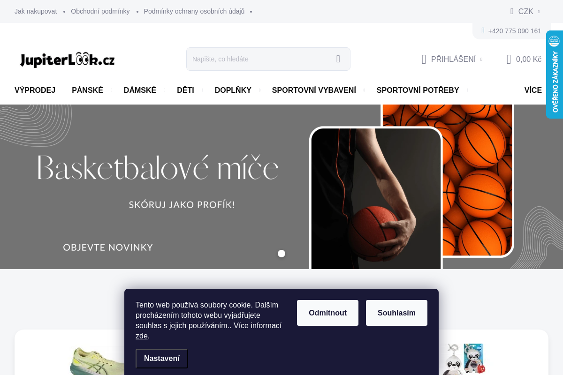Select the banner carousel dot indicator
The width and height of the screenshot is (563, 375).
pyautogui.click(x=281, y=254)
